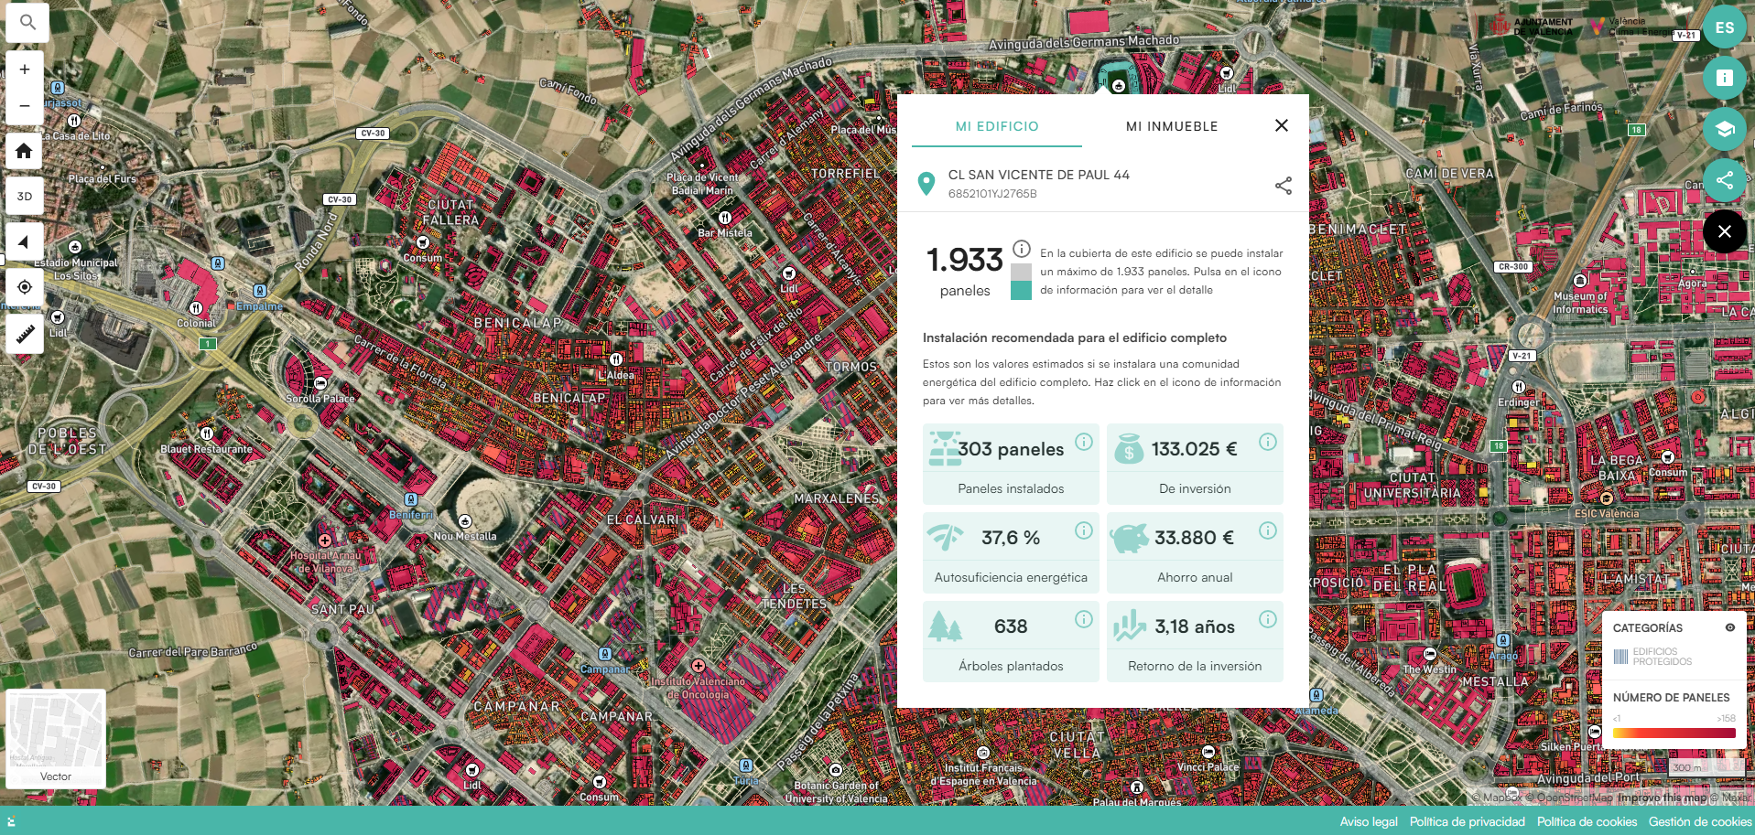Viewport: 1755px width, 835px height.
Task: Open the info sidebar icon on the right
Action: (1725, 78)
